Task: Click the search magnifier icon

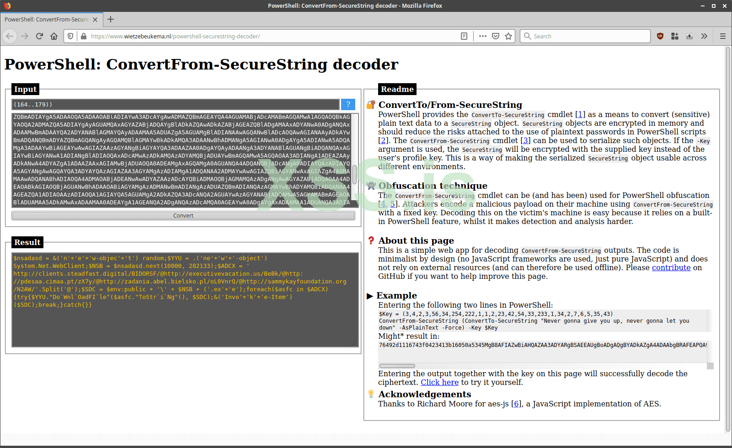Action: click(x=528, y=36)
